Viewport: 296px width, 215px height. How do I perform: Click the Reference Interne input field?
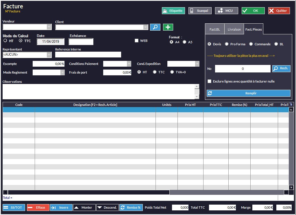[88, 55]
